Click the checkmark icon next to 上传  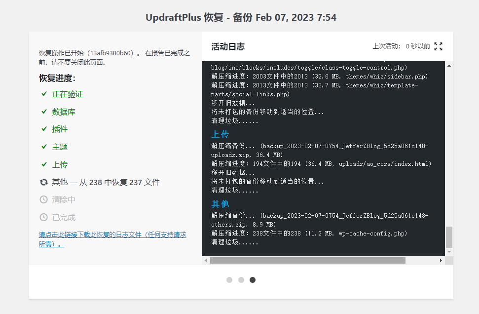[44, 164]
